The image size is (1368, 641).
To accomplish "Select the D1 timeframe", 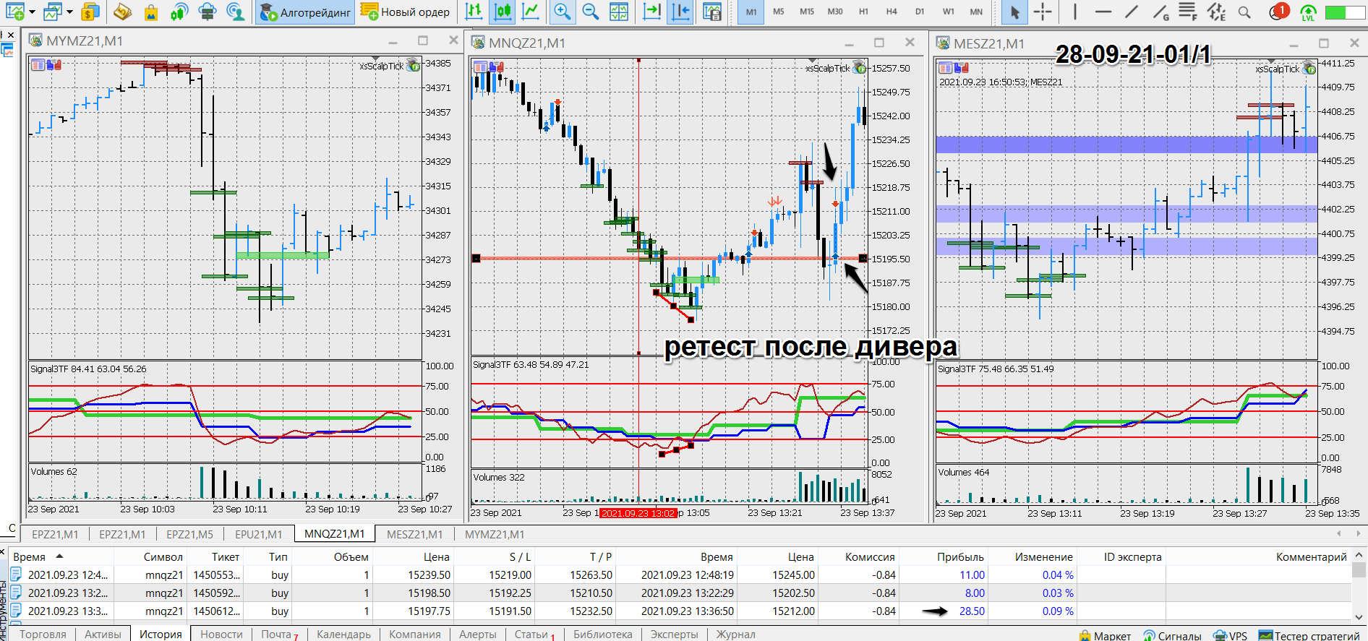I will click(920, 12).
